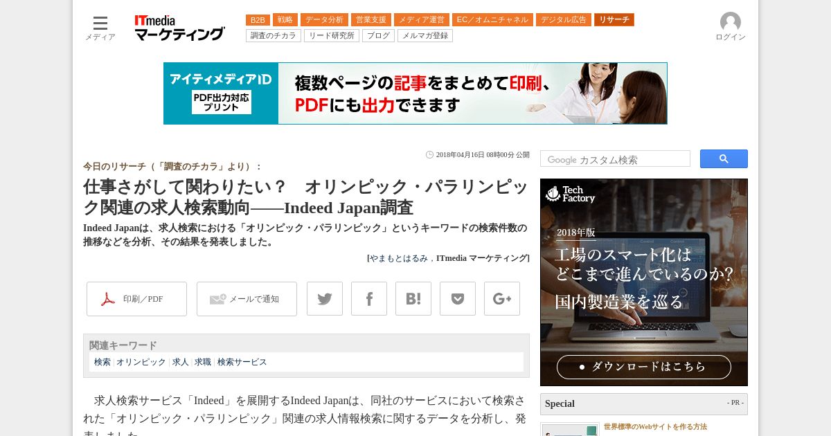Open the B2B category tab
This screenshot has height=436, width=831.
(258, 20)
